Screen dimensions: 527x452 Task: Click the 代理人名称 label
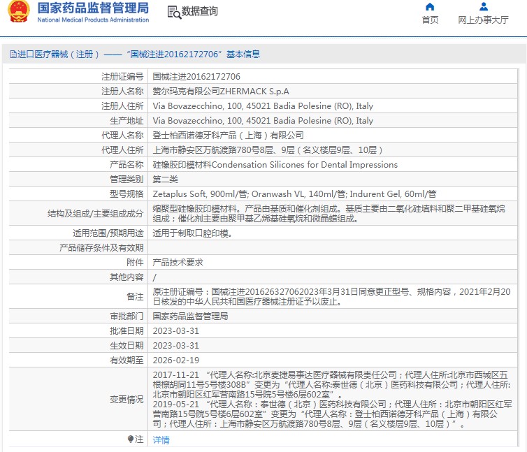(x=122, y=136)
